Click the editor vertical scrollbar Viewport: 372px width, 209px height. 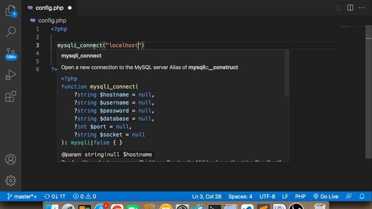tap(369, 92)
